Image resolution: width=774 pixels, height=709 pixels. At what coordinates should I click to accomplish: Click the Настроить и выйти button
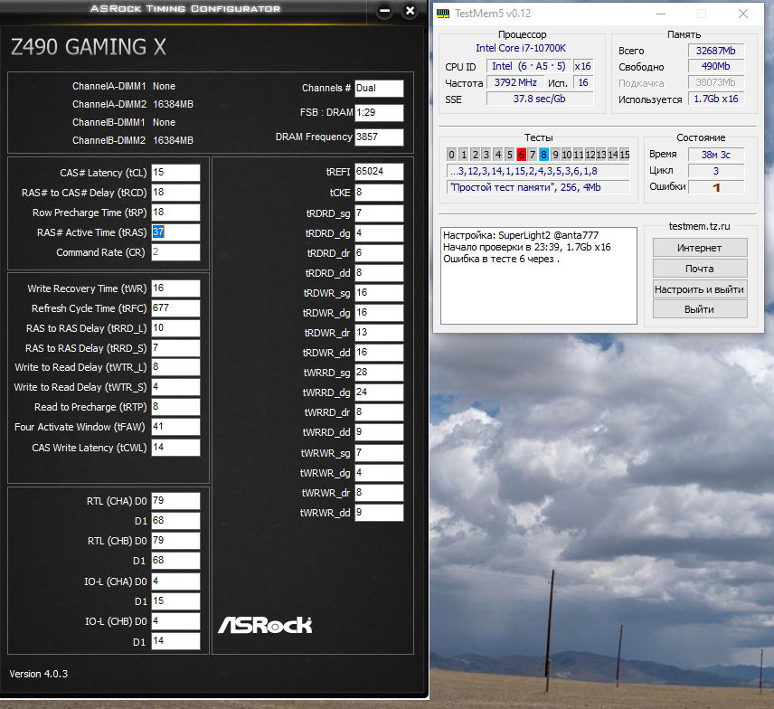point(700,288)
